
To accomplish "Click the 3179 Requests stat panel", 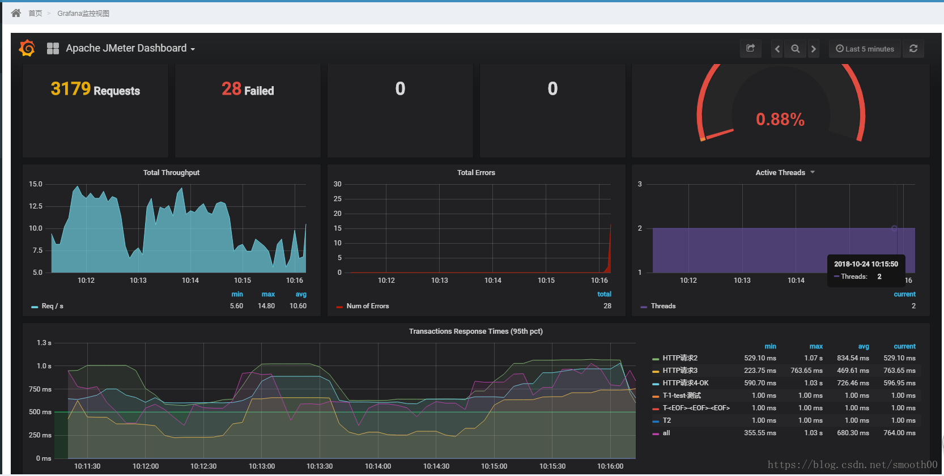I will pyautogui.click(x=95, y=110).
